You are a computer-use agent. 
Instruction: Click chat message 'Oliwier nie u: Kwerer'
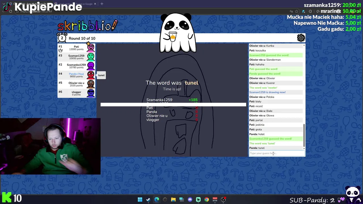click(x=276, y=83)
